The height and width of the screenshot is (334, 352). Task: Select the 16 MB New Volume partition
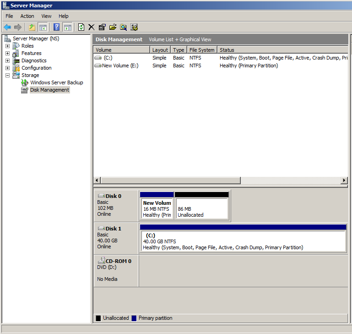[x=157, y=206]
